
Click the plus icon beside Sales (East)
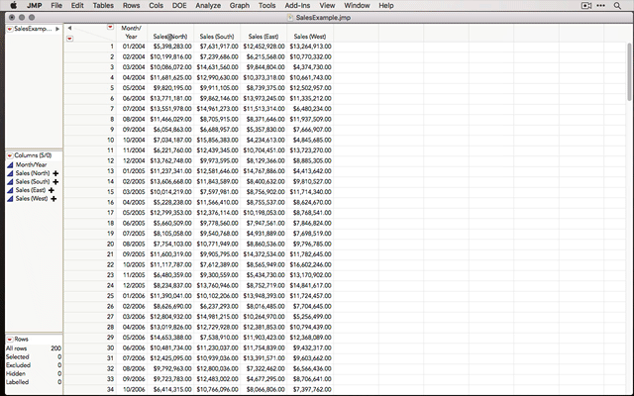[52, 190]
